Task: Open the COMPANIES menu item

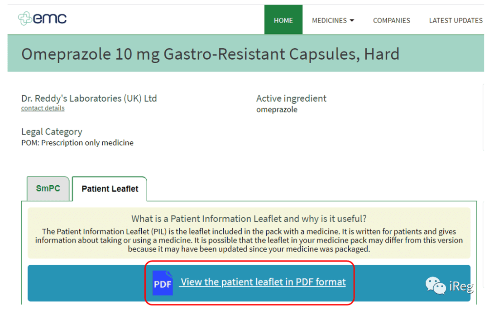Action: 391,20
